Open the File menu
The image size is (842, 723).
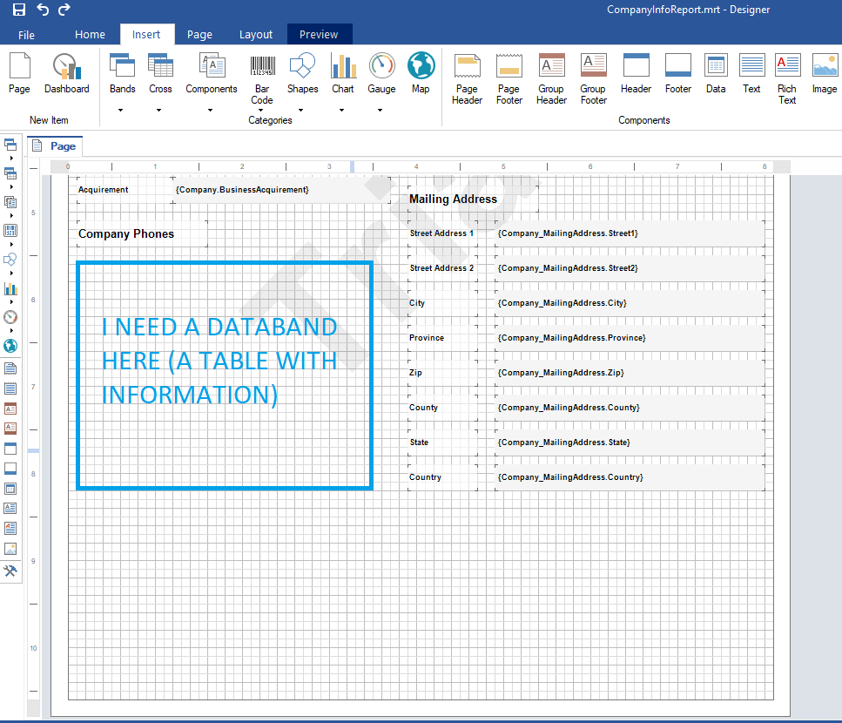point(26,35)
